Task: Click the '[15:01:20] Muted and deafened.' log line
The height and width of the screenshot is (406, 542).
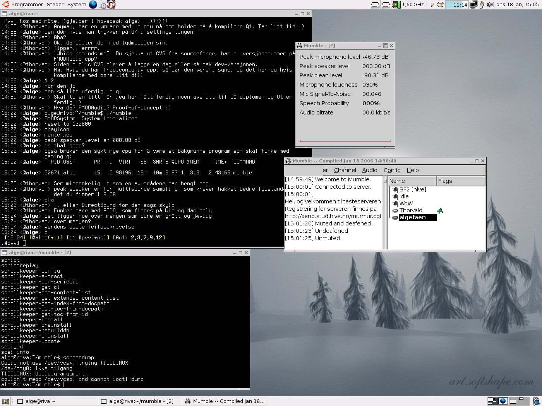Action: 329,223
